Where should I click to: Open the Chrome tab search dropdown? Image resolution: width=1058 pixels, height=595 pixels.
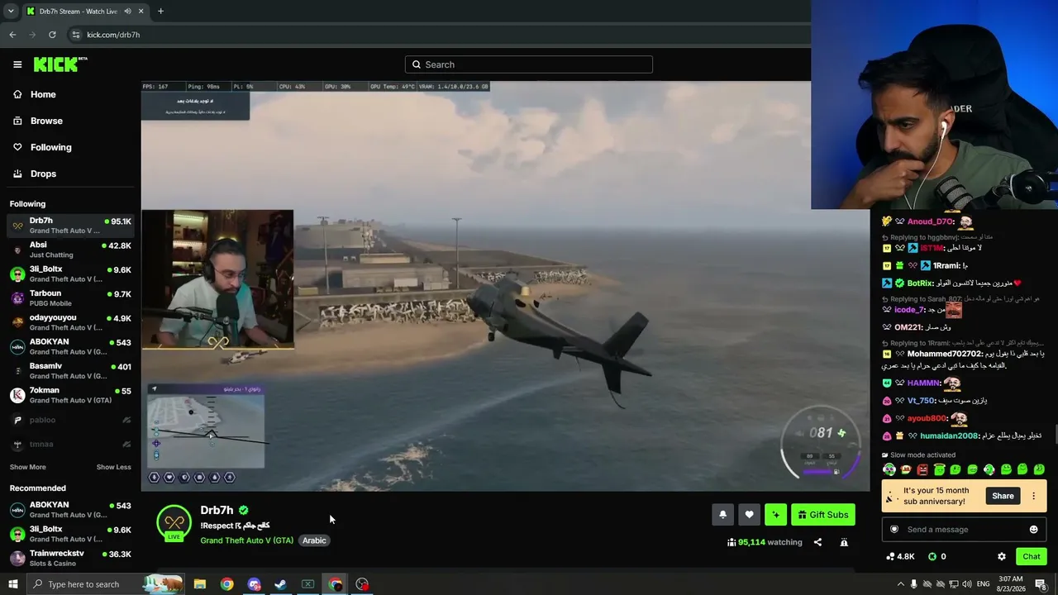pos(11,11)
